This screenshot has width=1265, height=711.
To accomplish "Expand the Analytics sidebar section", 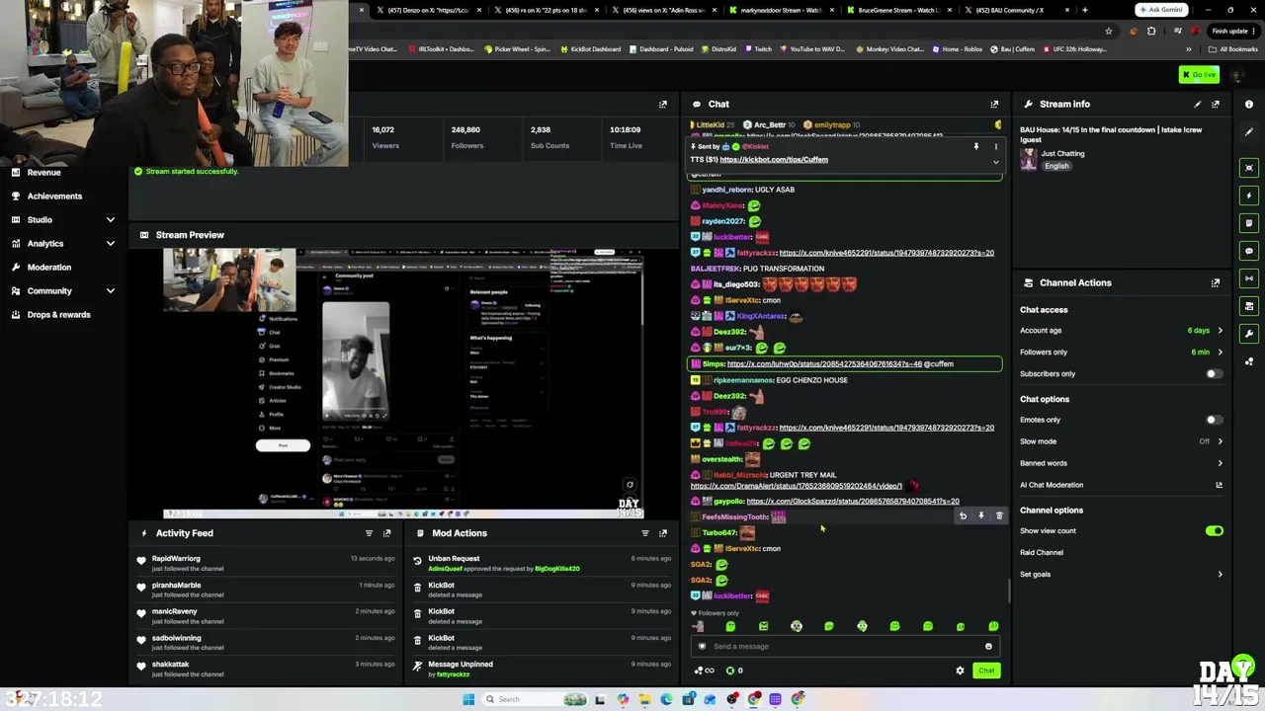I will point(111,244).
